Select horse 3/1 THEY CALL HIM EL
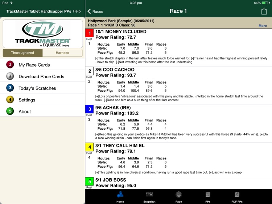Viewport: 272px width, 204px height. (120, 145)
